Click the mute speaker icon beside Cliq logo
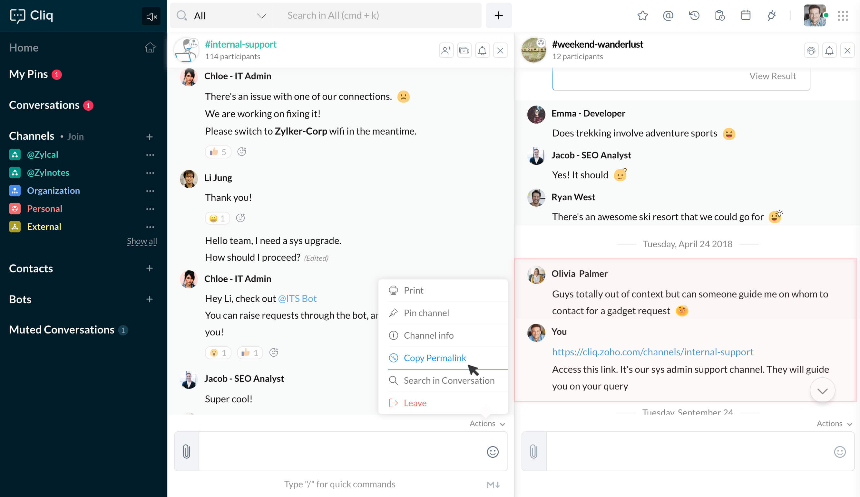Image resolution: width=860 pixels, height=497 pixels. (x=151, y=16)
